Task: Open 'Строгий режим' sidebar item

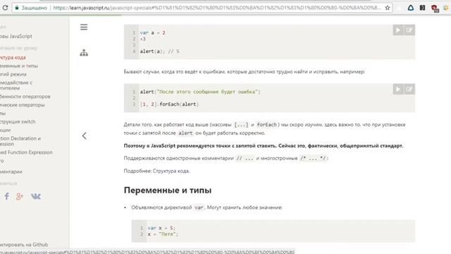Action: point(13,74)
